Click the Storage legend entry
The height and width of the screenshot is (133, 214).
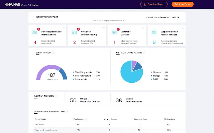159,76
